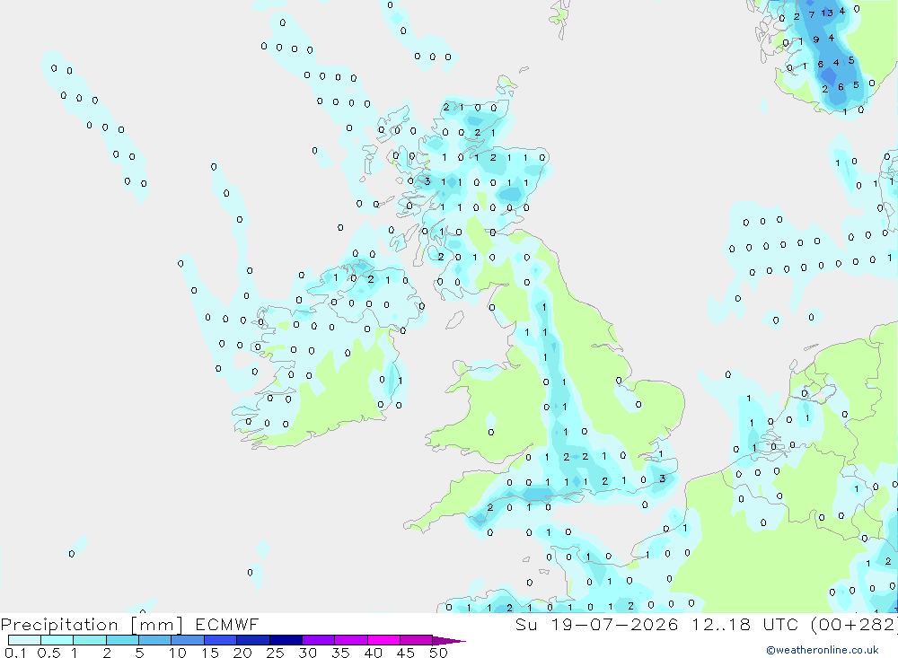The height and width of the screenshot is (658, 898).
Task: Click the '13' precipitation value over Norway
Action: 826,13
